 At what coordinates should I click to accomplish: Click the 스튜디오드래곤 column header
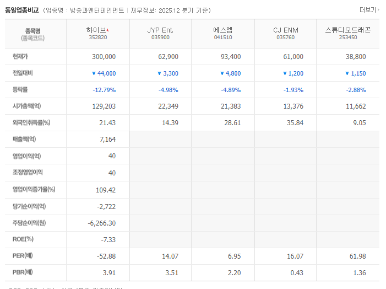(348, 30)
